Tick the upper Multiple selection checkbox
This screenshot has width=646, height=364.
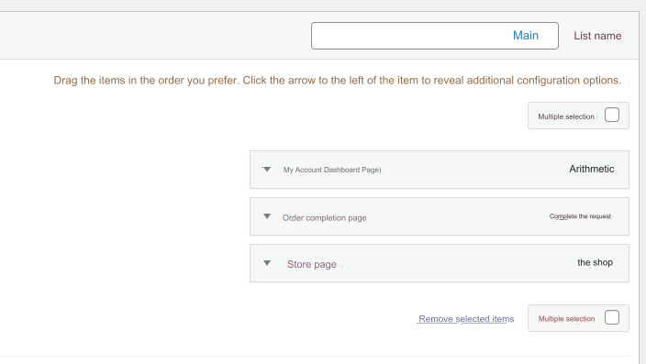[612, 115]
